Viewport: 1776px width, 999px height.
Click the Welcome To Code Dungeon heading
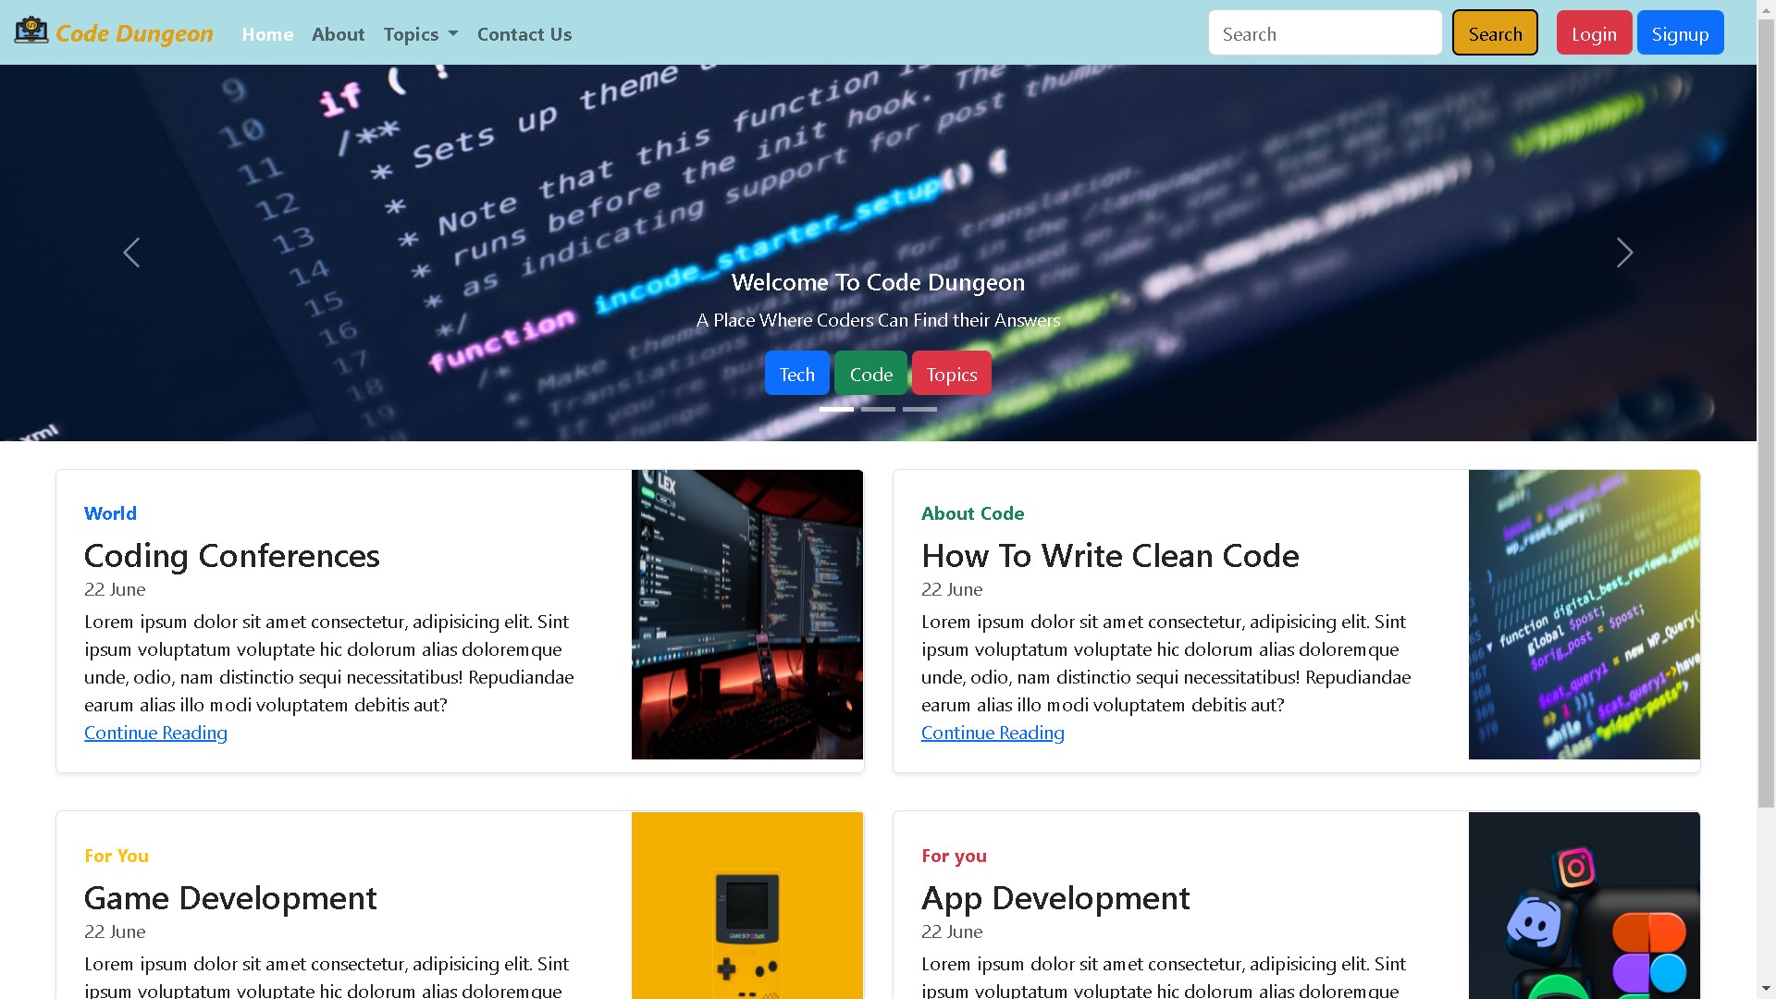878,282
